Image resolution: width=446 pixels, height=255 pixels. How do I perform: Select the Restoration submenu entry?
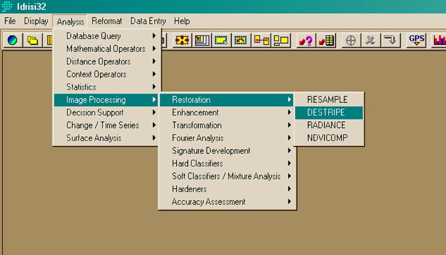(226, 100)
